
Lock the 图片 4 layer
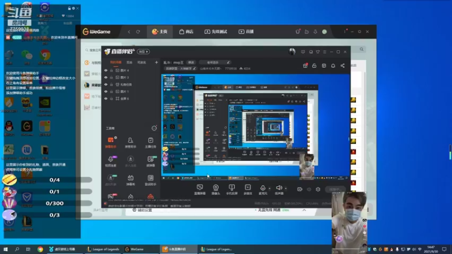pyautogui.click(x=111, y=70)
